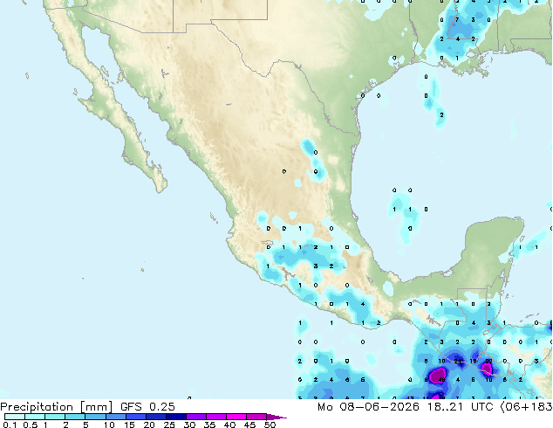Click the '7' precipitation value near Louisiana
Image resolution: width=553 pixels, height=428 pixels.
click(457, 20)
